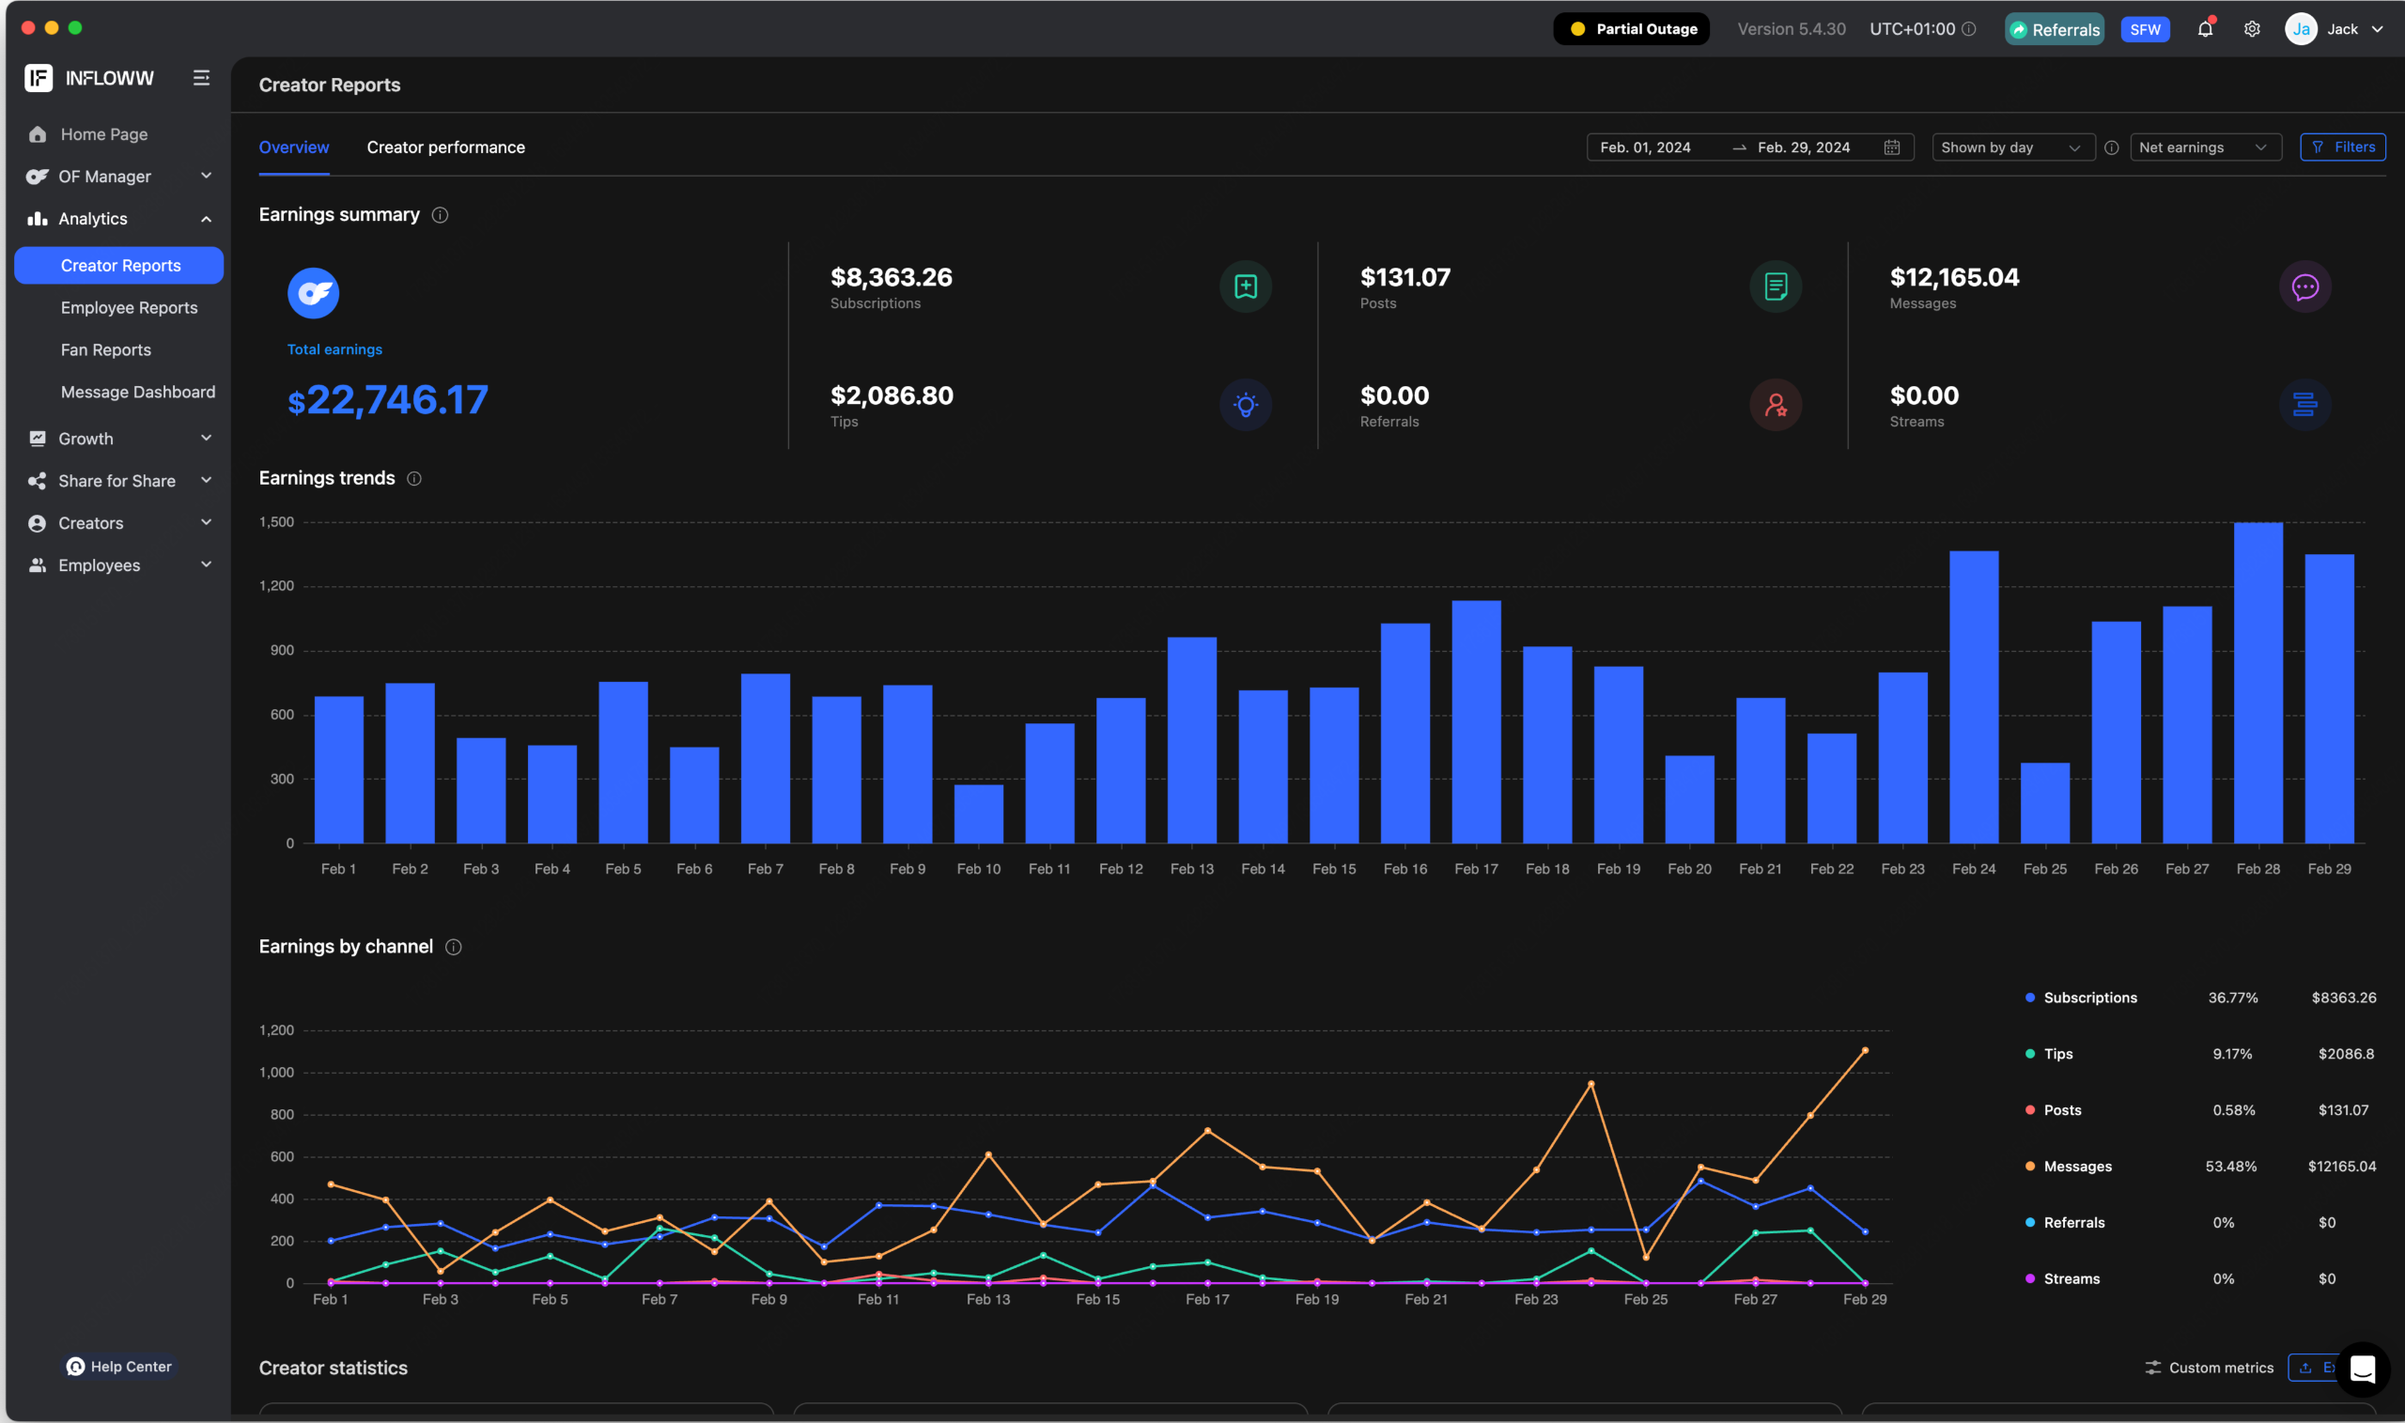Click the Earnings summary info icon

[x=441, y=215]
